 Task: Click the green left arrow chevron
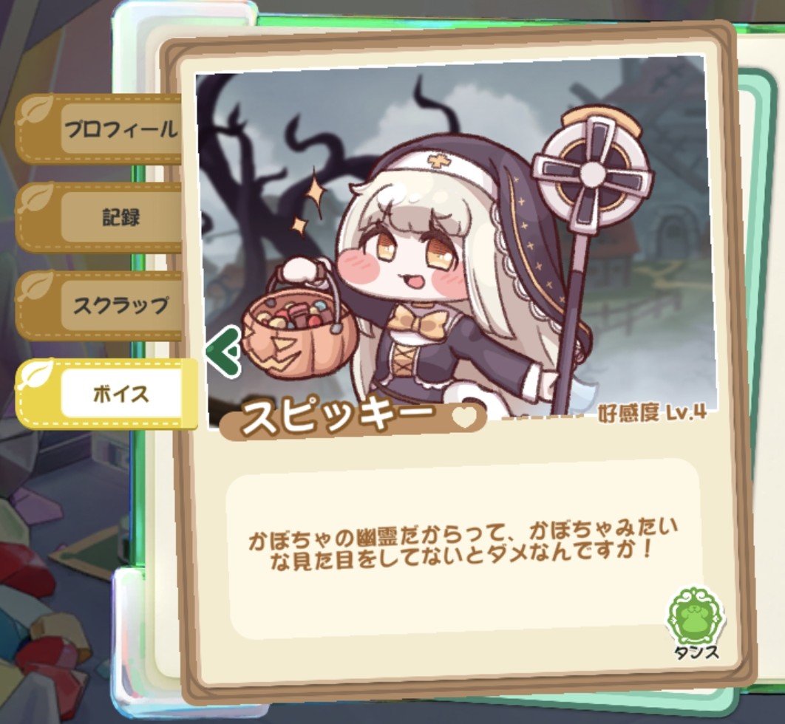coord(224,351)
